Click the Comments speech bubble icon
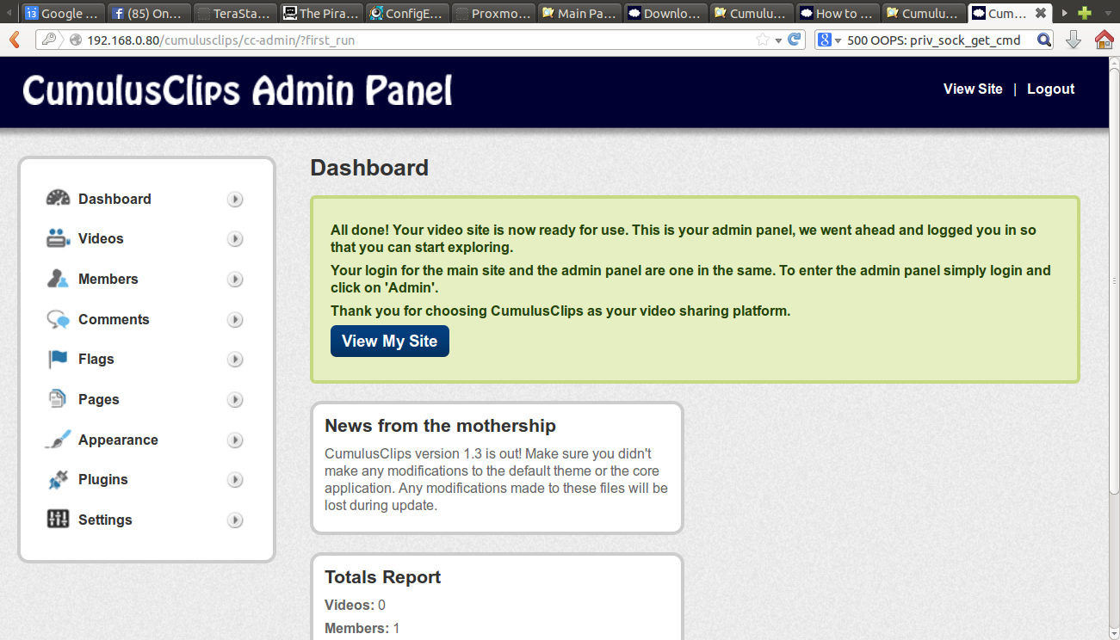This screenshot has height=640, width=1120. click(58, 319)
